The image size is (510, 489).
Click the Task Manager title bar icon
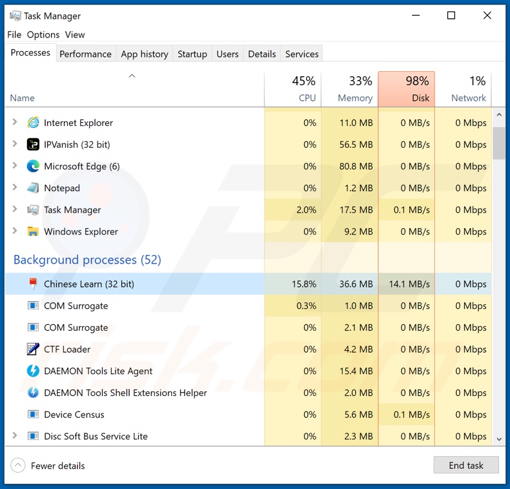click(15, 16)
